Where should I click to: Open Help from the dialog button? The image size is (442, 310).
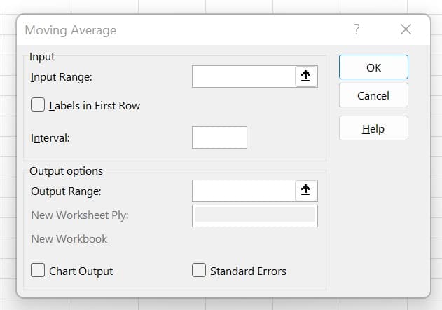pyautogui.click(x=373, y=128)
